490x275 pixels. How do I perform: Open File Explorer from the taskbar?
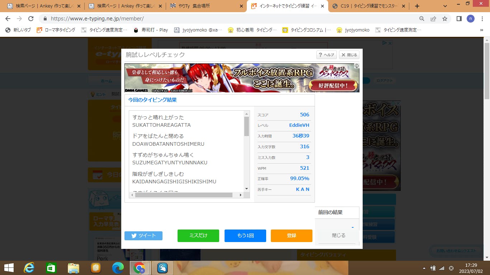coord(74,267)
